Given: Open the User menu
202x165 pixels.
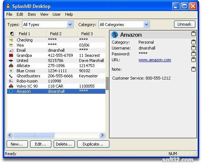Looking at the screenshot, I should 57,14.
